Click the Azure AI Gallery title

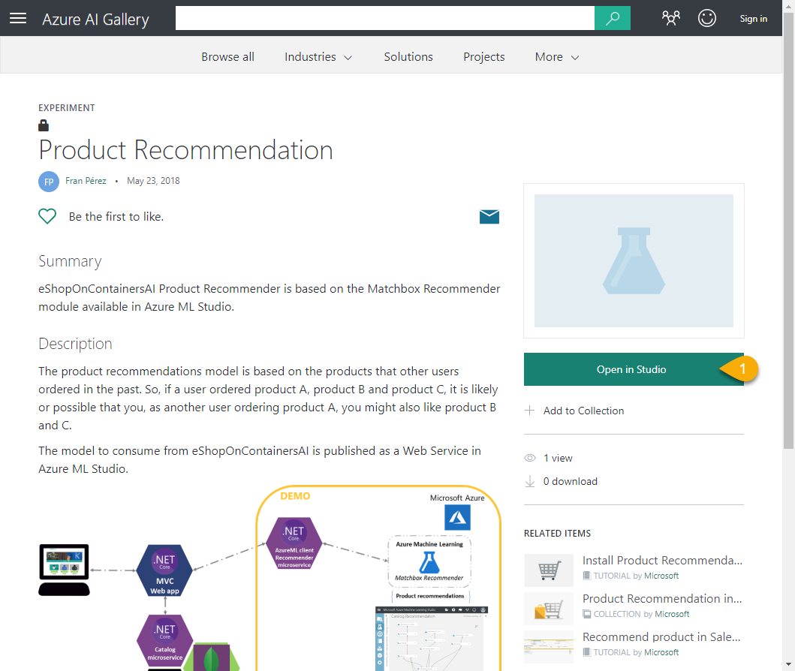click(x=95, y=20)
